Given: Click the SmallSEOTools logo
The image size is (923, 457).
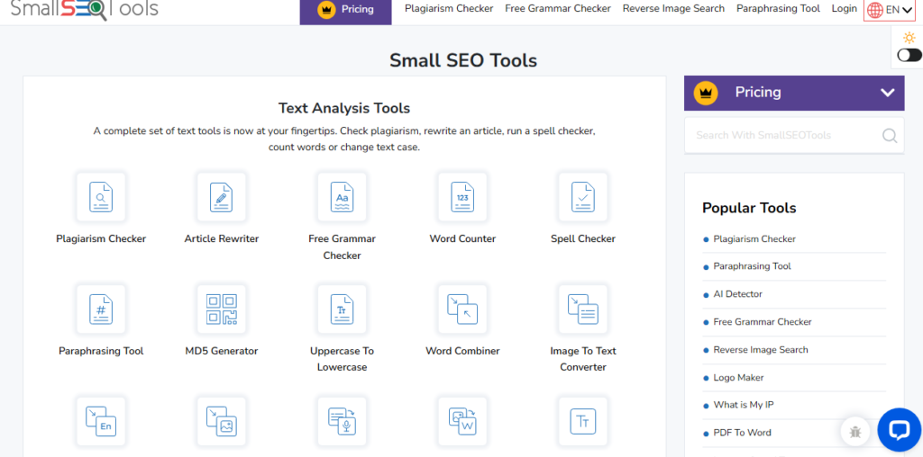Looking at the screenshot, I should pyautogui.click(x=85, y=9).
